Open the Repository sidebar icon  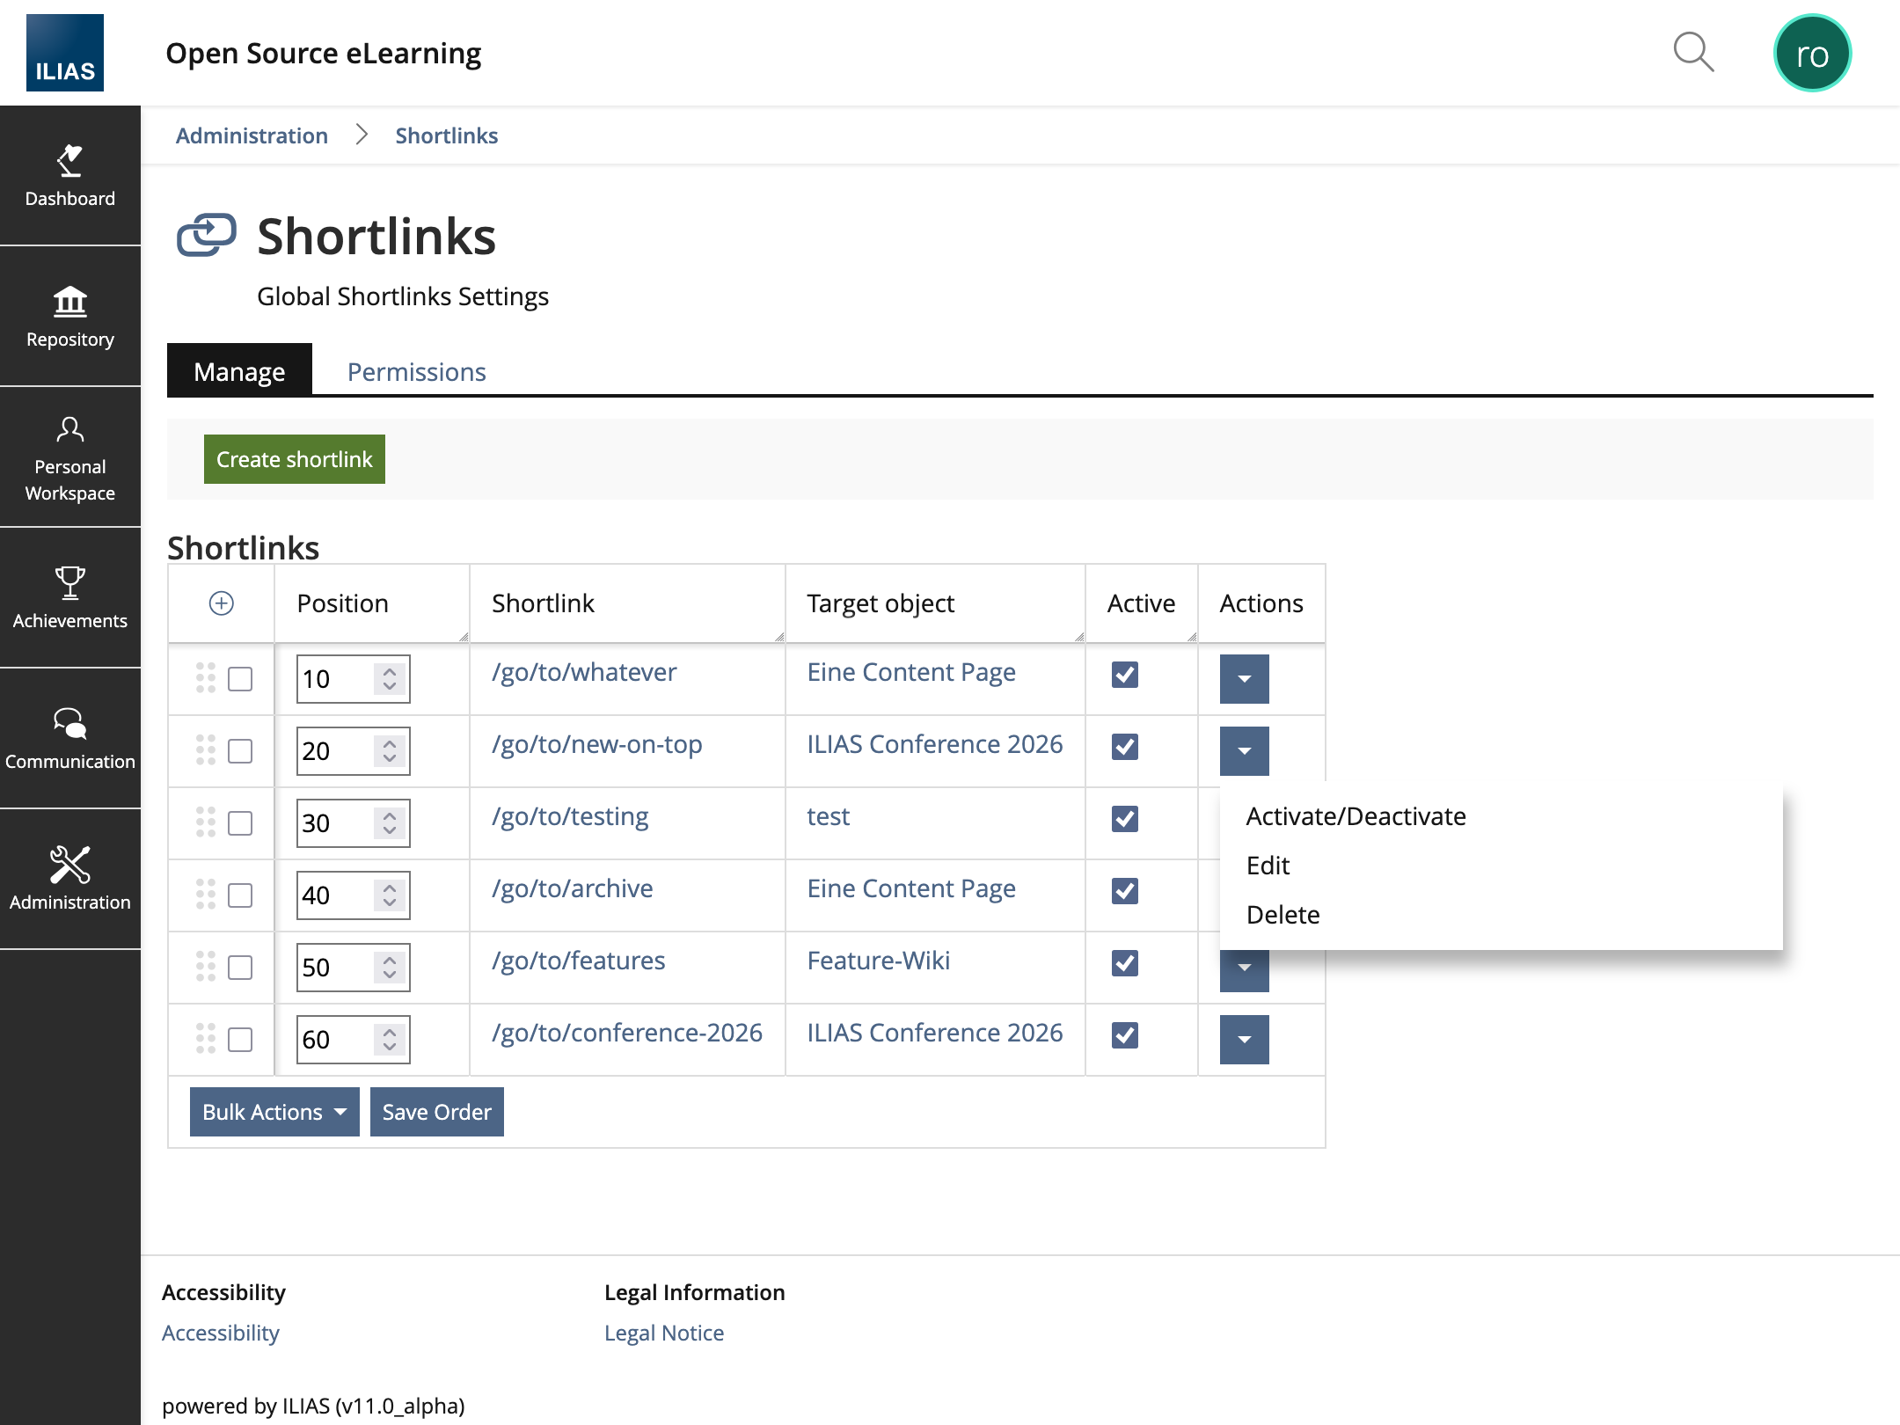coord(69,317)
